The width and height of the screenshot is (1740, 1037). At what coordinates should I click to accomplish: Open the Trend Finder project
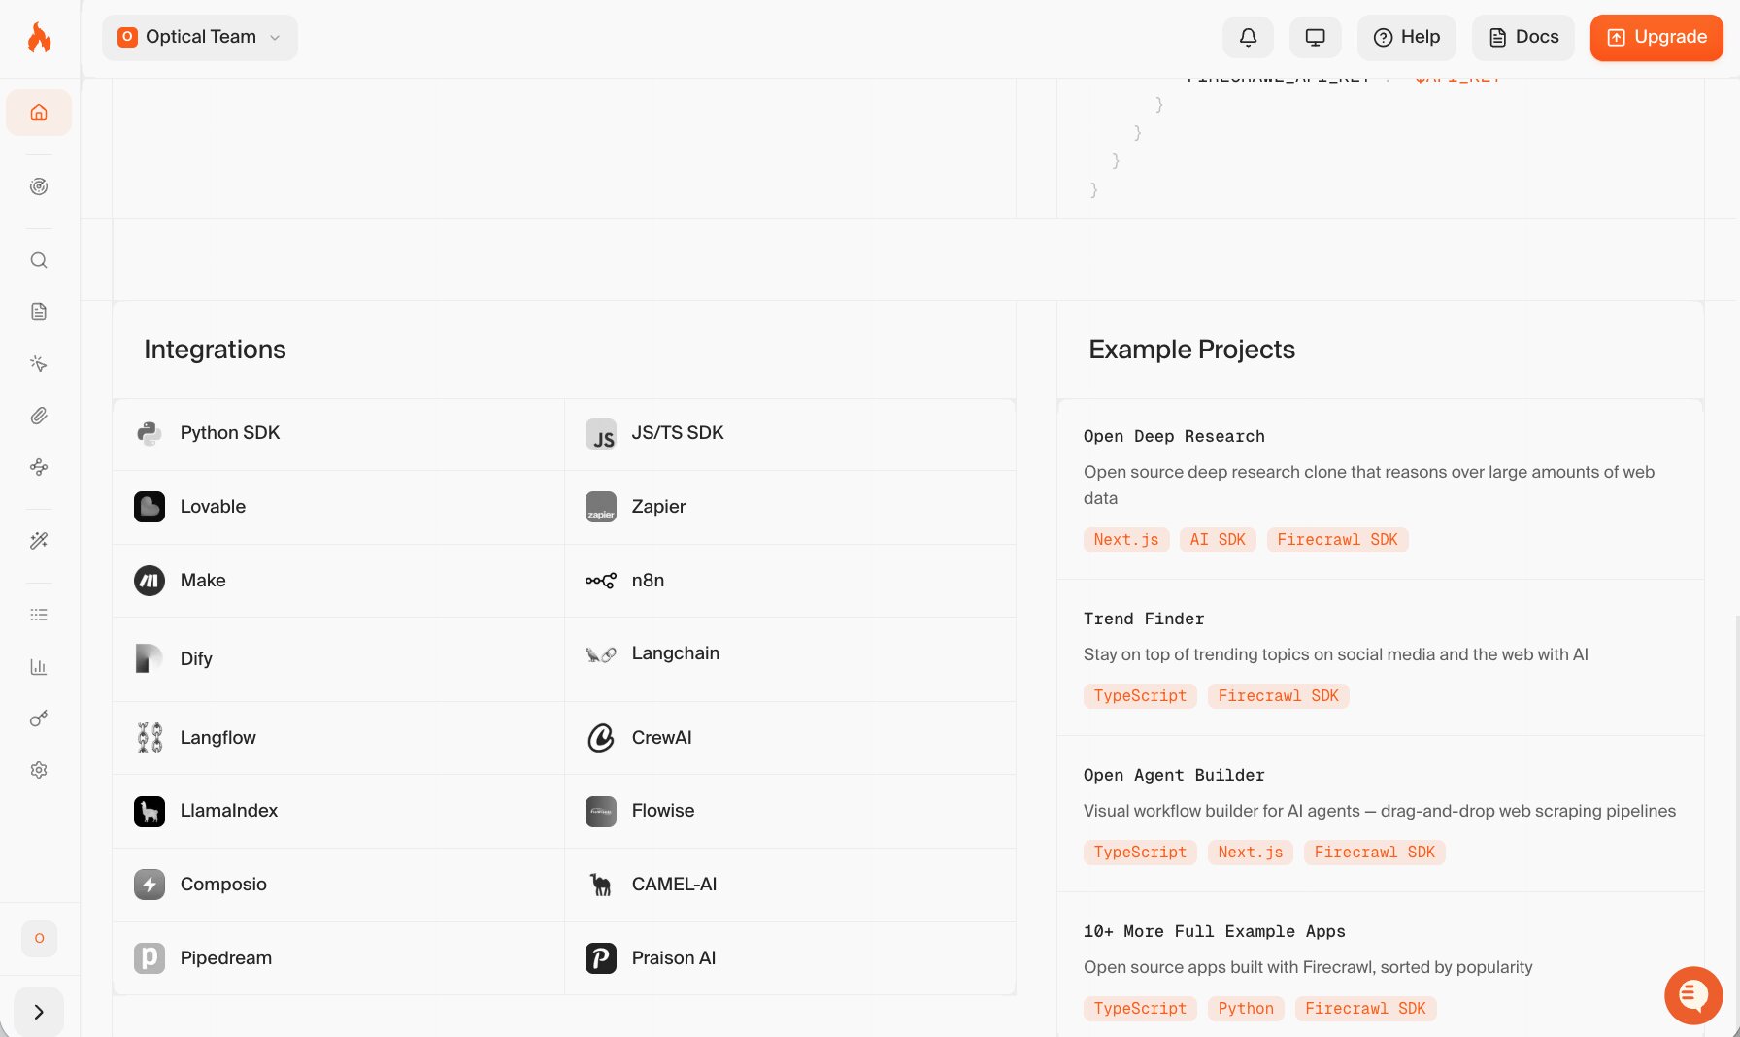pos(1381,657)
